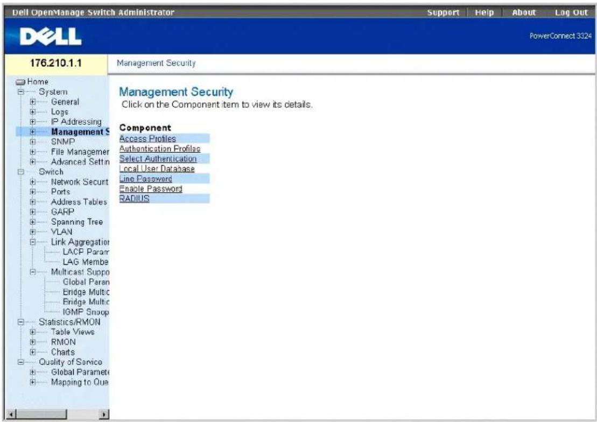Collapse the Statistics/RMON tree node
Image resolution: width=597 pixels, height=422 pixels.
[x=21, y=322]
